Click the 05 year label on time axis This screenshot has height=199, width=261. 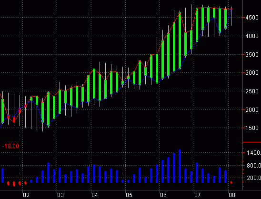pos(129,195)
